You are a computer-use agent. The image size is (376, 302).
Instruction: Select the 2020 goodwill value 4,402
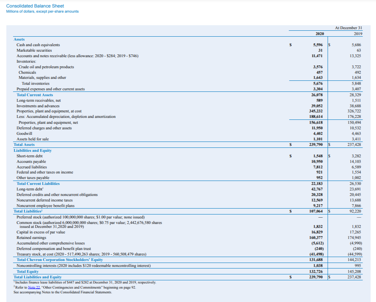point(318,134)
